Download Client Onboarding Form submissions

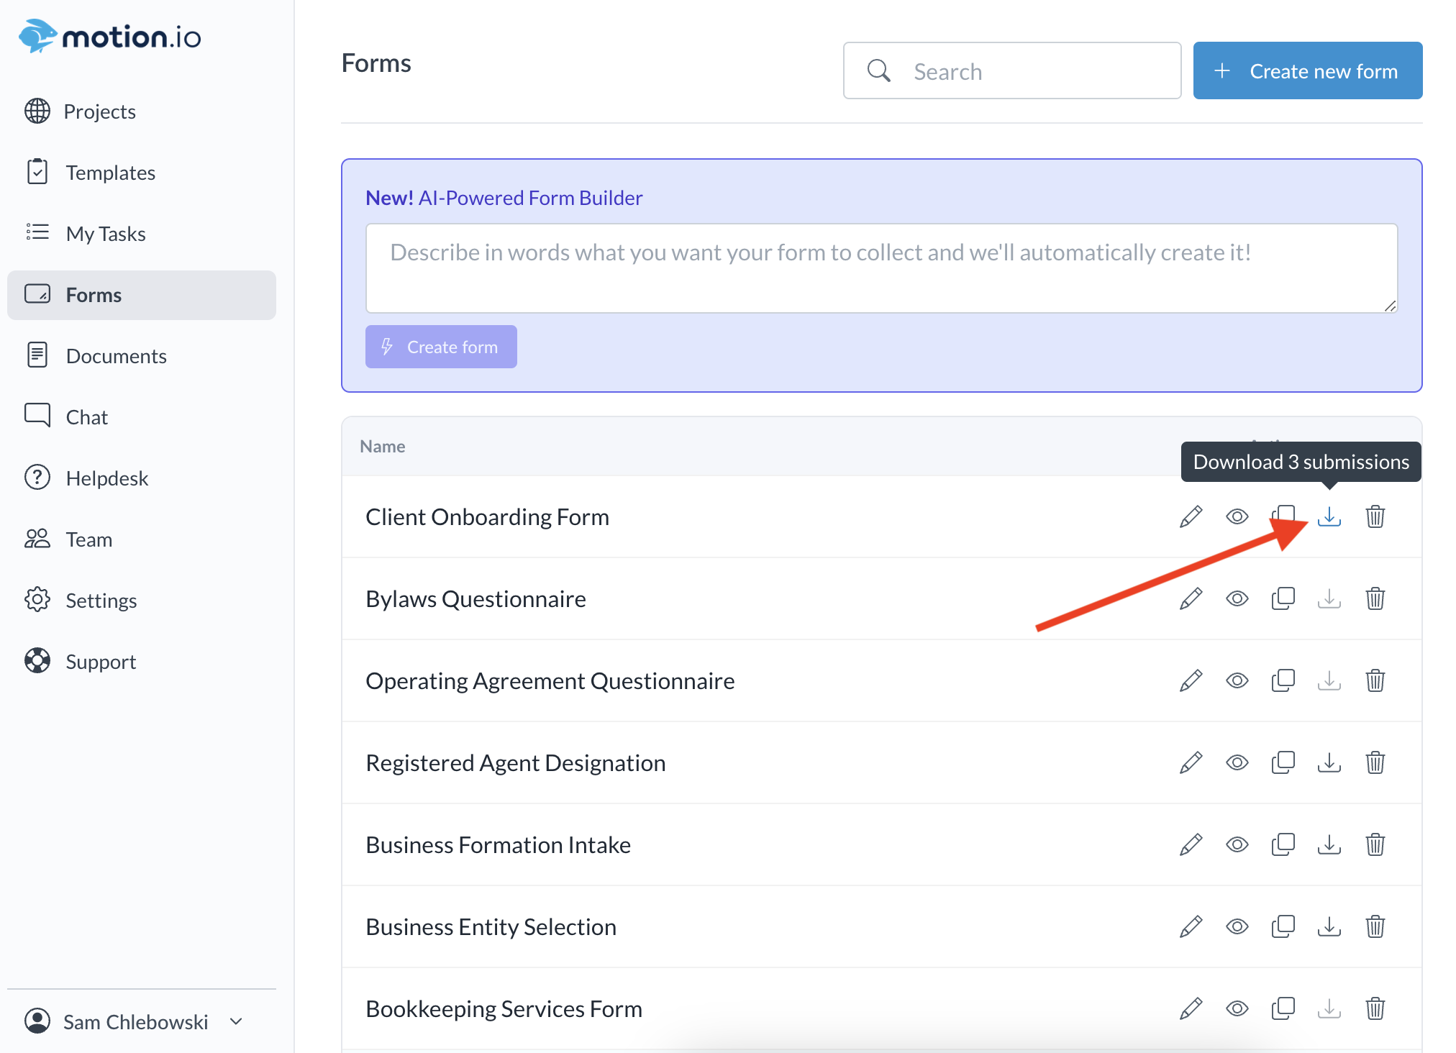(x=1329, y=516)
